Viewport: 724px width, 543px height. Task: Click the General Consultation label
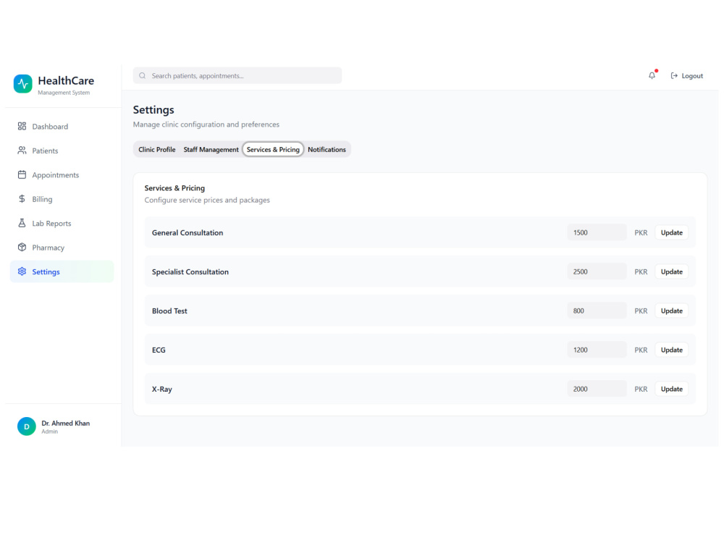click(188, 232)
